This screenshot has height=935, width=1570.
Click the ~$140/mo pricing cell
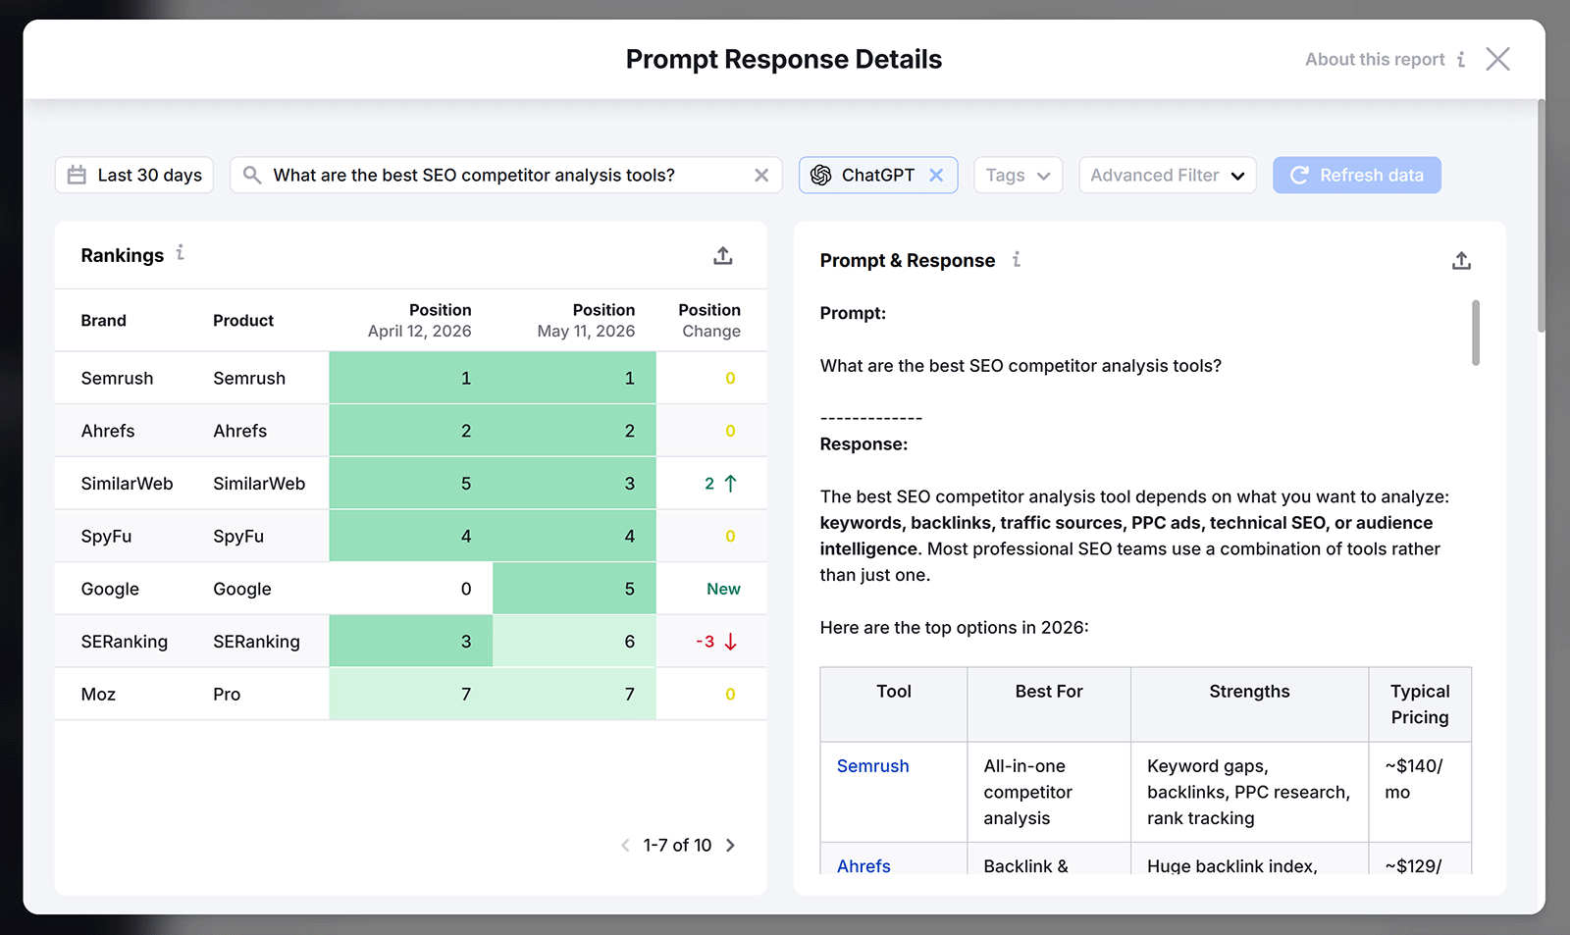[1420, 792]
